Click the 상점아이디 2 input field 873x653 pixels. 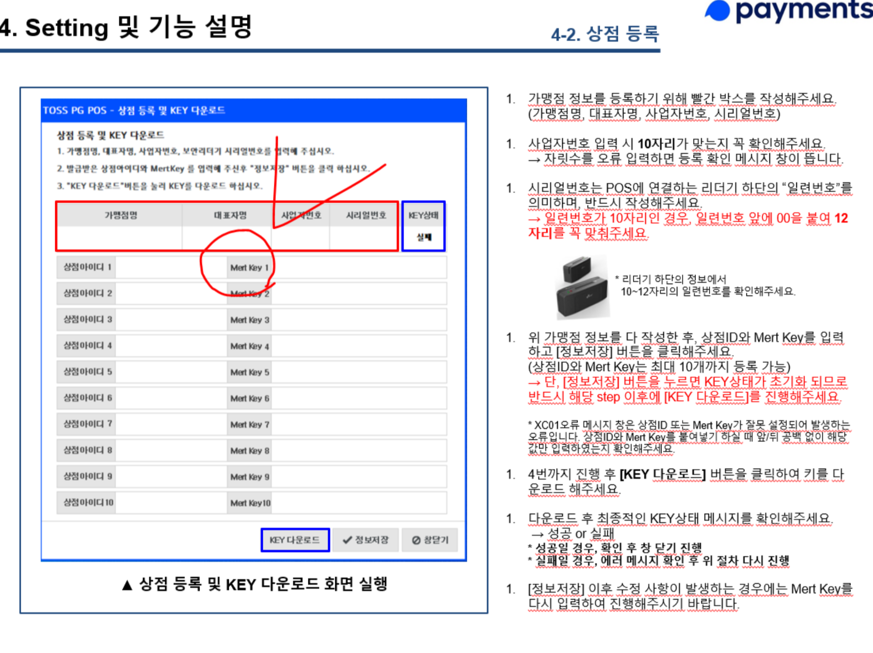tap(171, 293)
